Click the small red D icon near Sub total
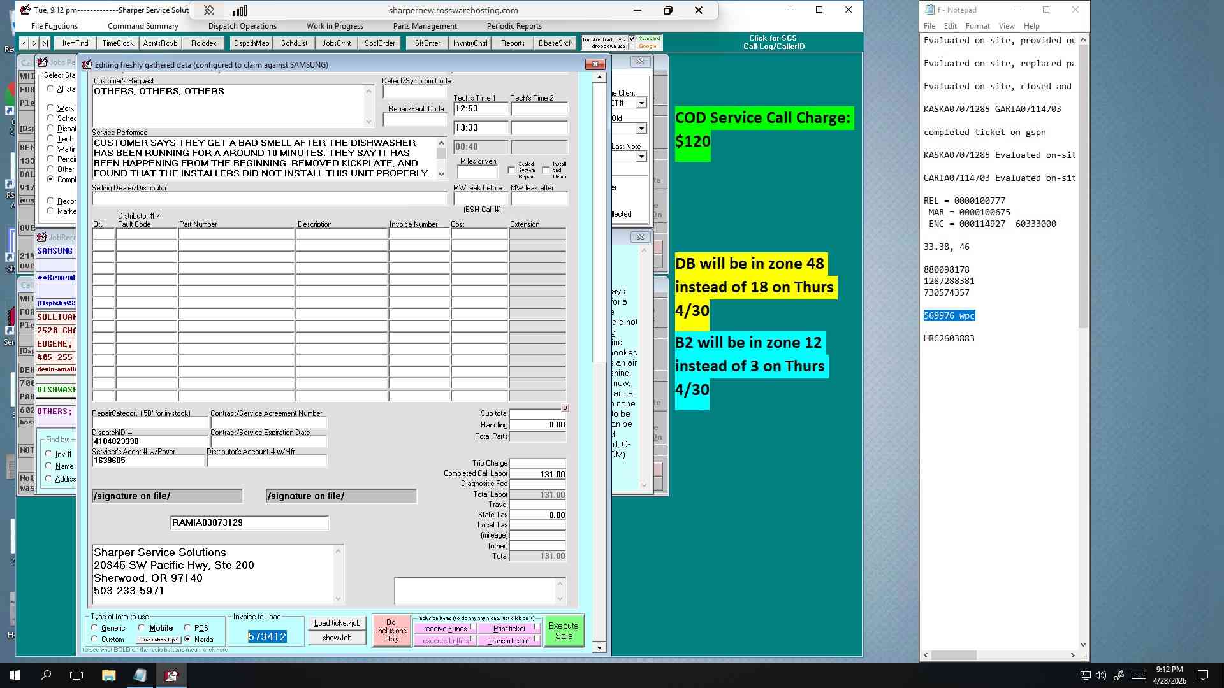1224x688 pixels. 565,408
